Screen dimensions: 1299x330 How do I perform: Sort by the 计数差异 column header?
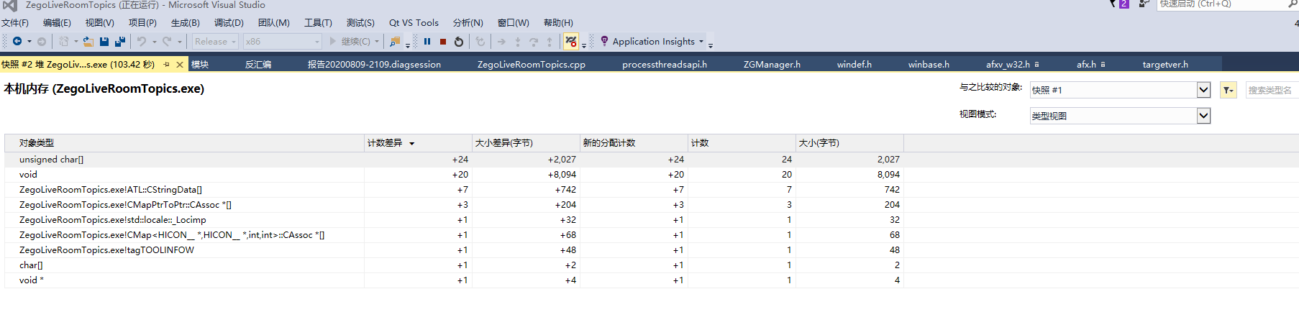click(x=418, y=143)
